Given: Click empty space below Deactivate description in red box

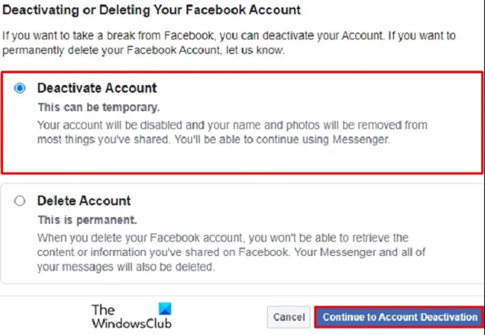Looking at the screenshot, I should pyautogui.click(x=239, y=159).
